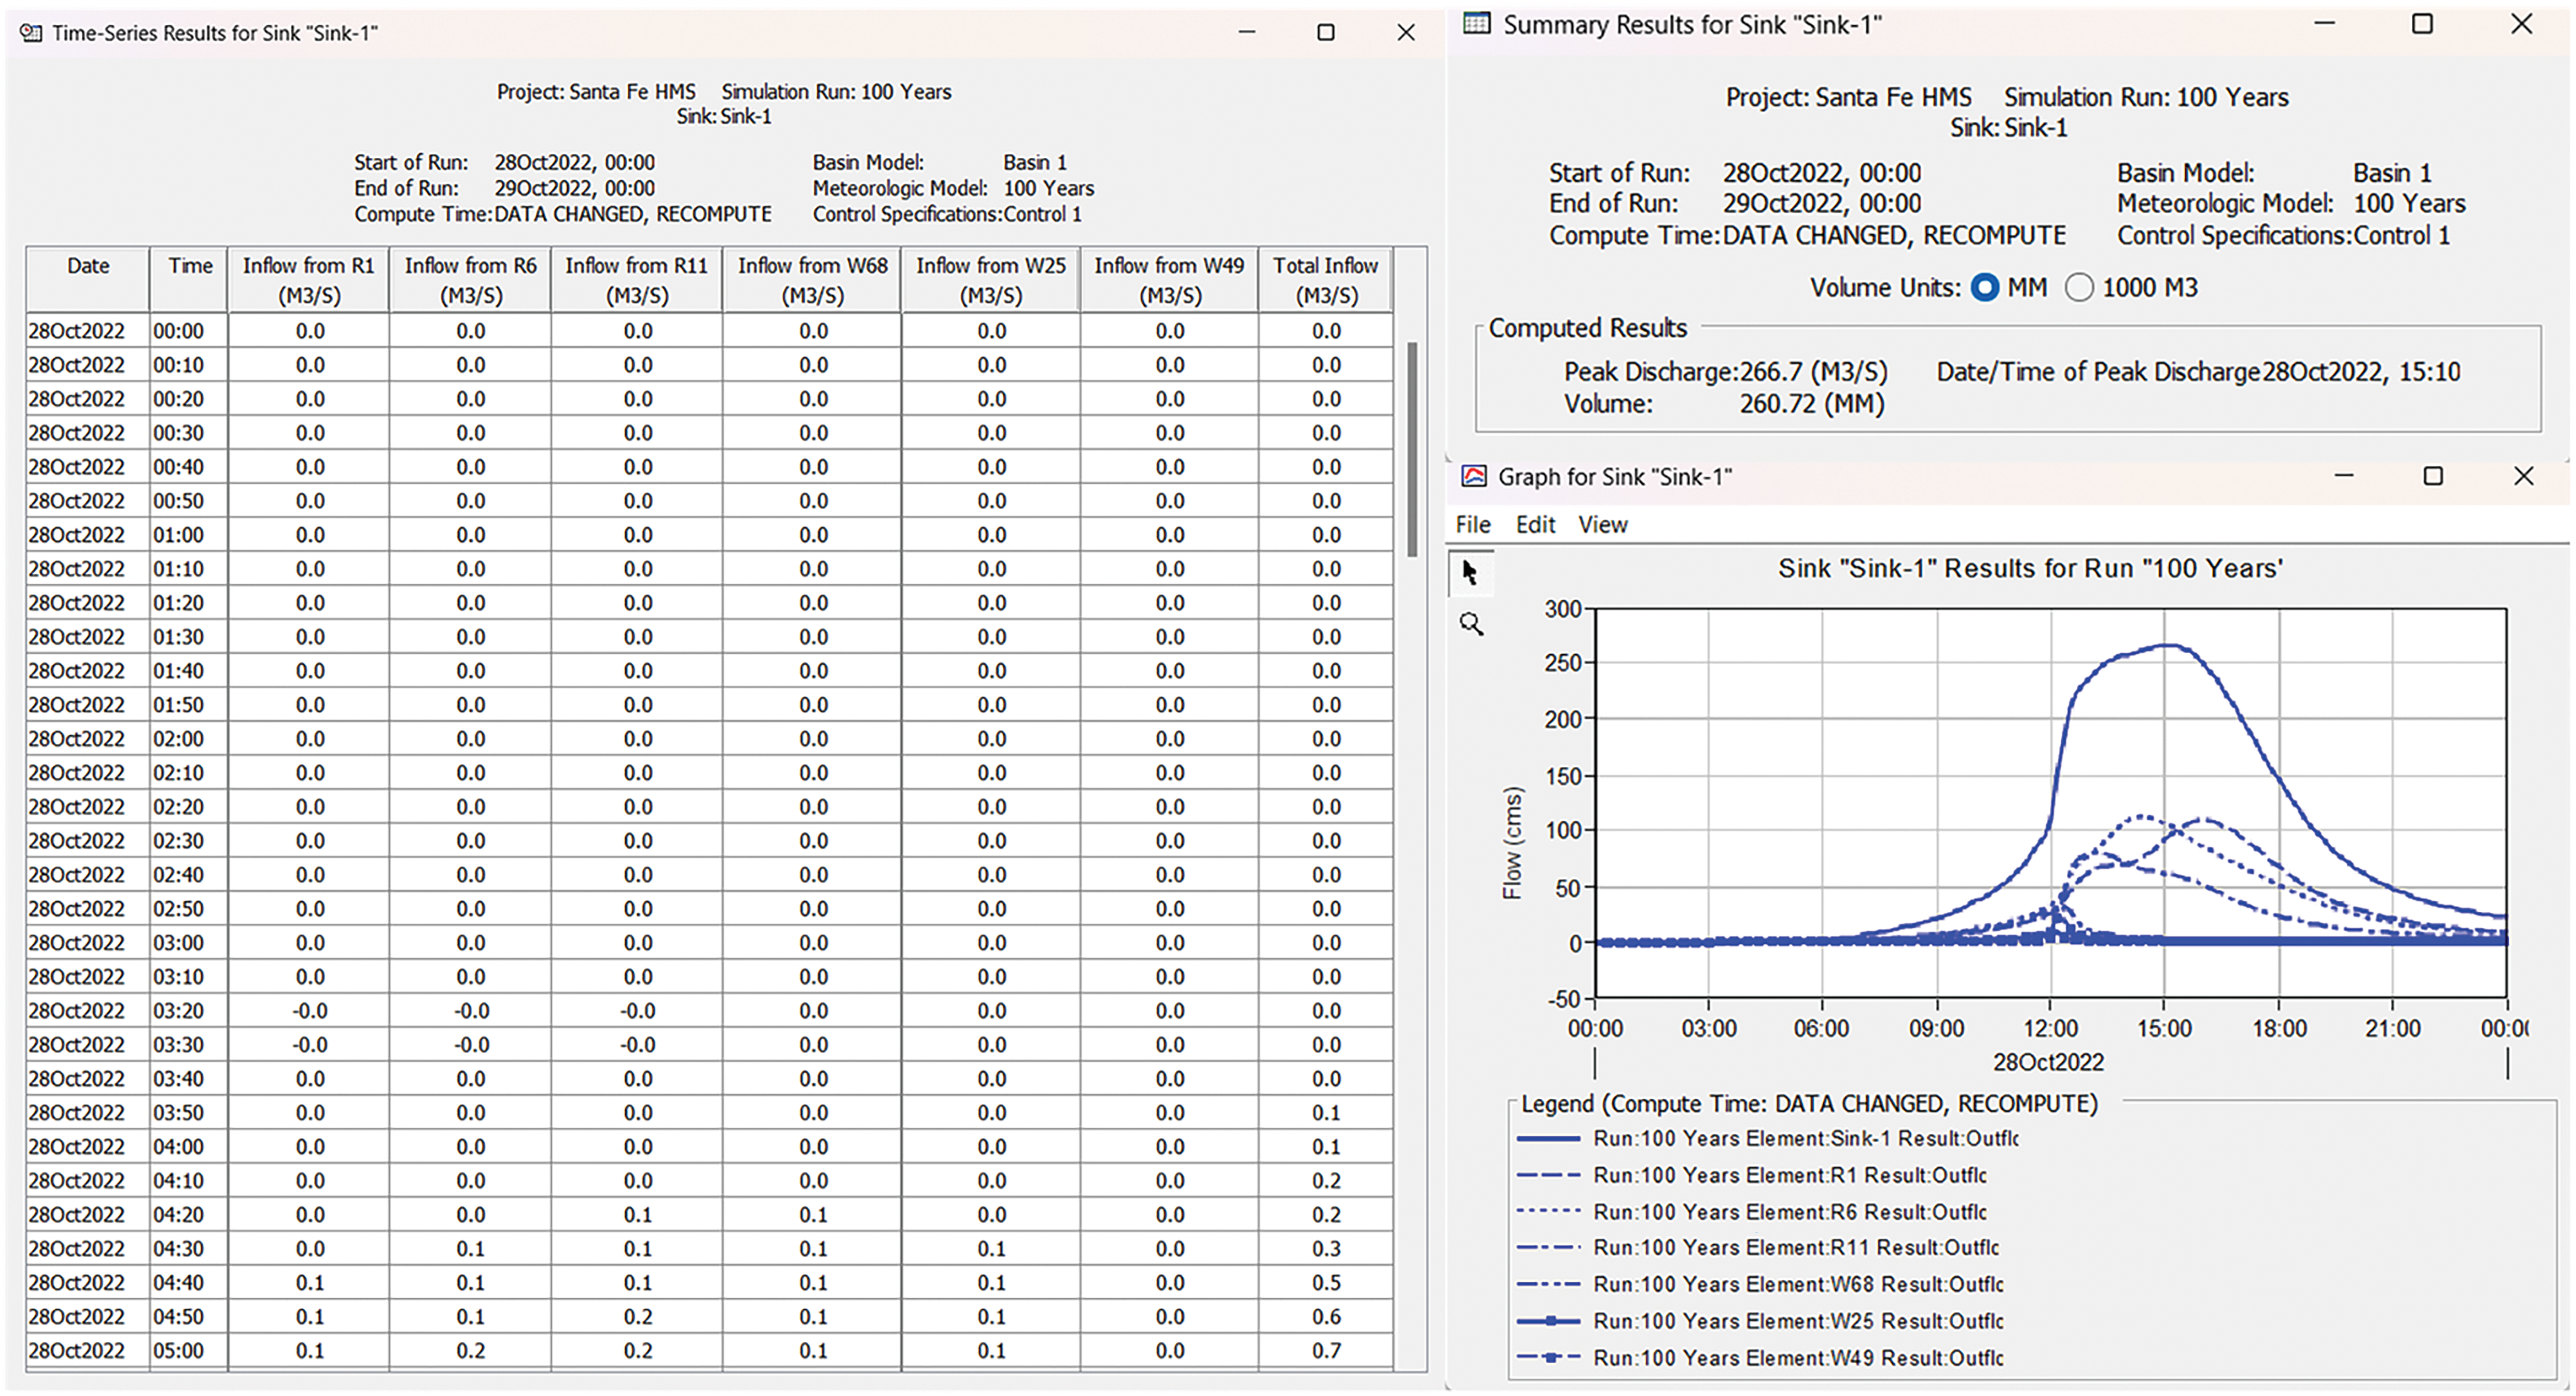Select the 05:00 Total Inflow cell showing 0.7
This screenshot has width=2576, height=1396.
coord(1326,1351)
